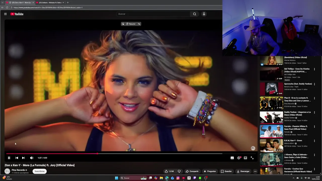The width and height of the screenshot is (322, 181).
Task: Click the taskbar Buscar search box
Action: (x=134, y=178)
